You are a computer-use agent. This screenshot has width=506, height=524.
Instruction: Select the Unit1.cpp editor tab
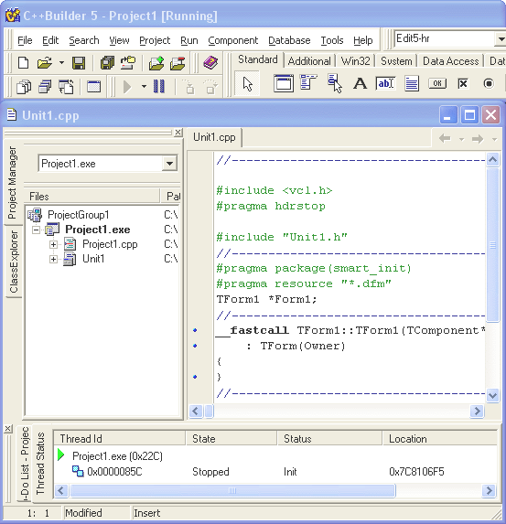point(214,137)
